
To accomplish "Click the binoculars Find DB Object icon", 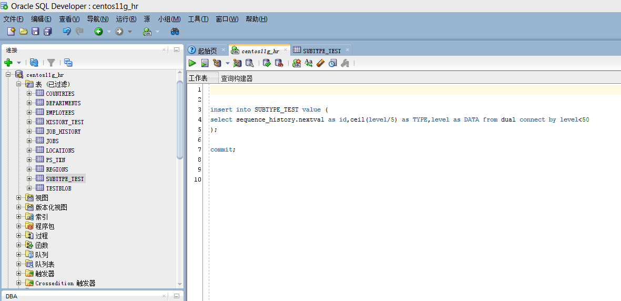I will [x=175, y=32].
